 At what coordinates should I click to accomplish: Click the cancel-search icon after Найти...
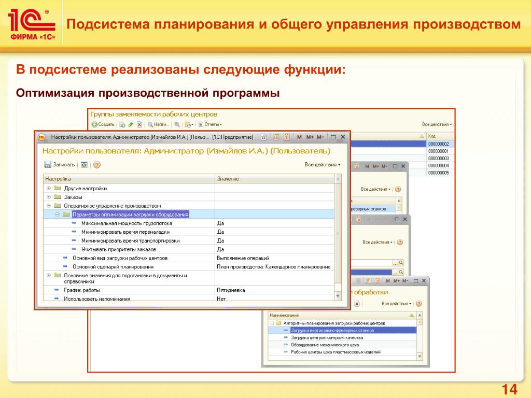click(177, 124)
